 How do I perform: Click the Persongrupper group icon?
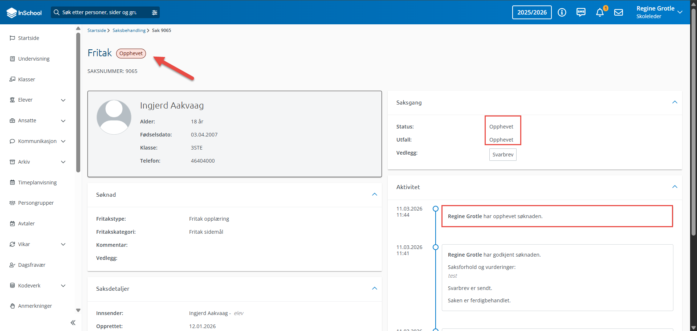point(12,203)
